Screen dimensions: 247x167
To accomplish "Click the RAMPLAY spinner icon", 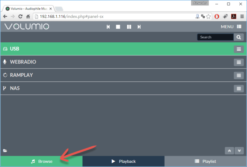I will pyautogui.click(x=5, y=75).
